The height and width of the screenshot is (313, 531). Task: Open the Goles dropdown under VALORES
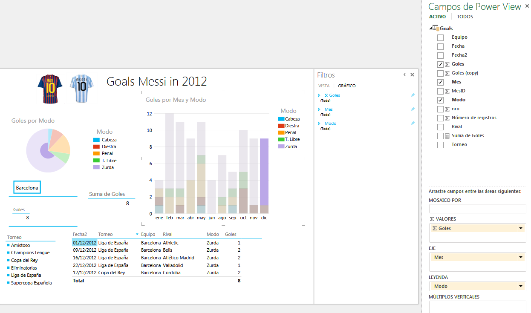coord(522,228)
